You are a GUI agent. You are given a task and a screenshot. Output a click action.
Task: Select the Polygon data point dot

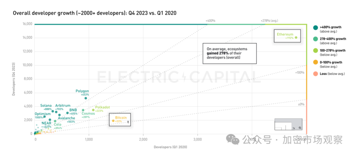click(86, 98)
